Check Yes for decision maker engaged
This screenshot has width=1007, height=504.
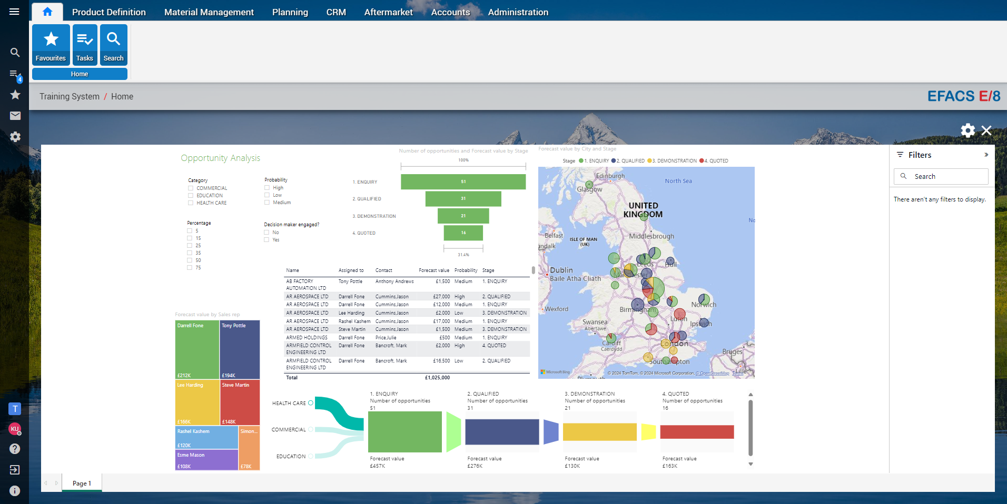[266, 239]
